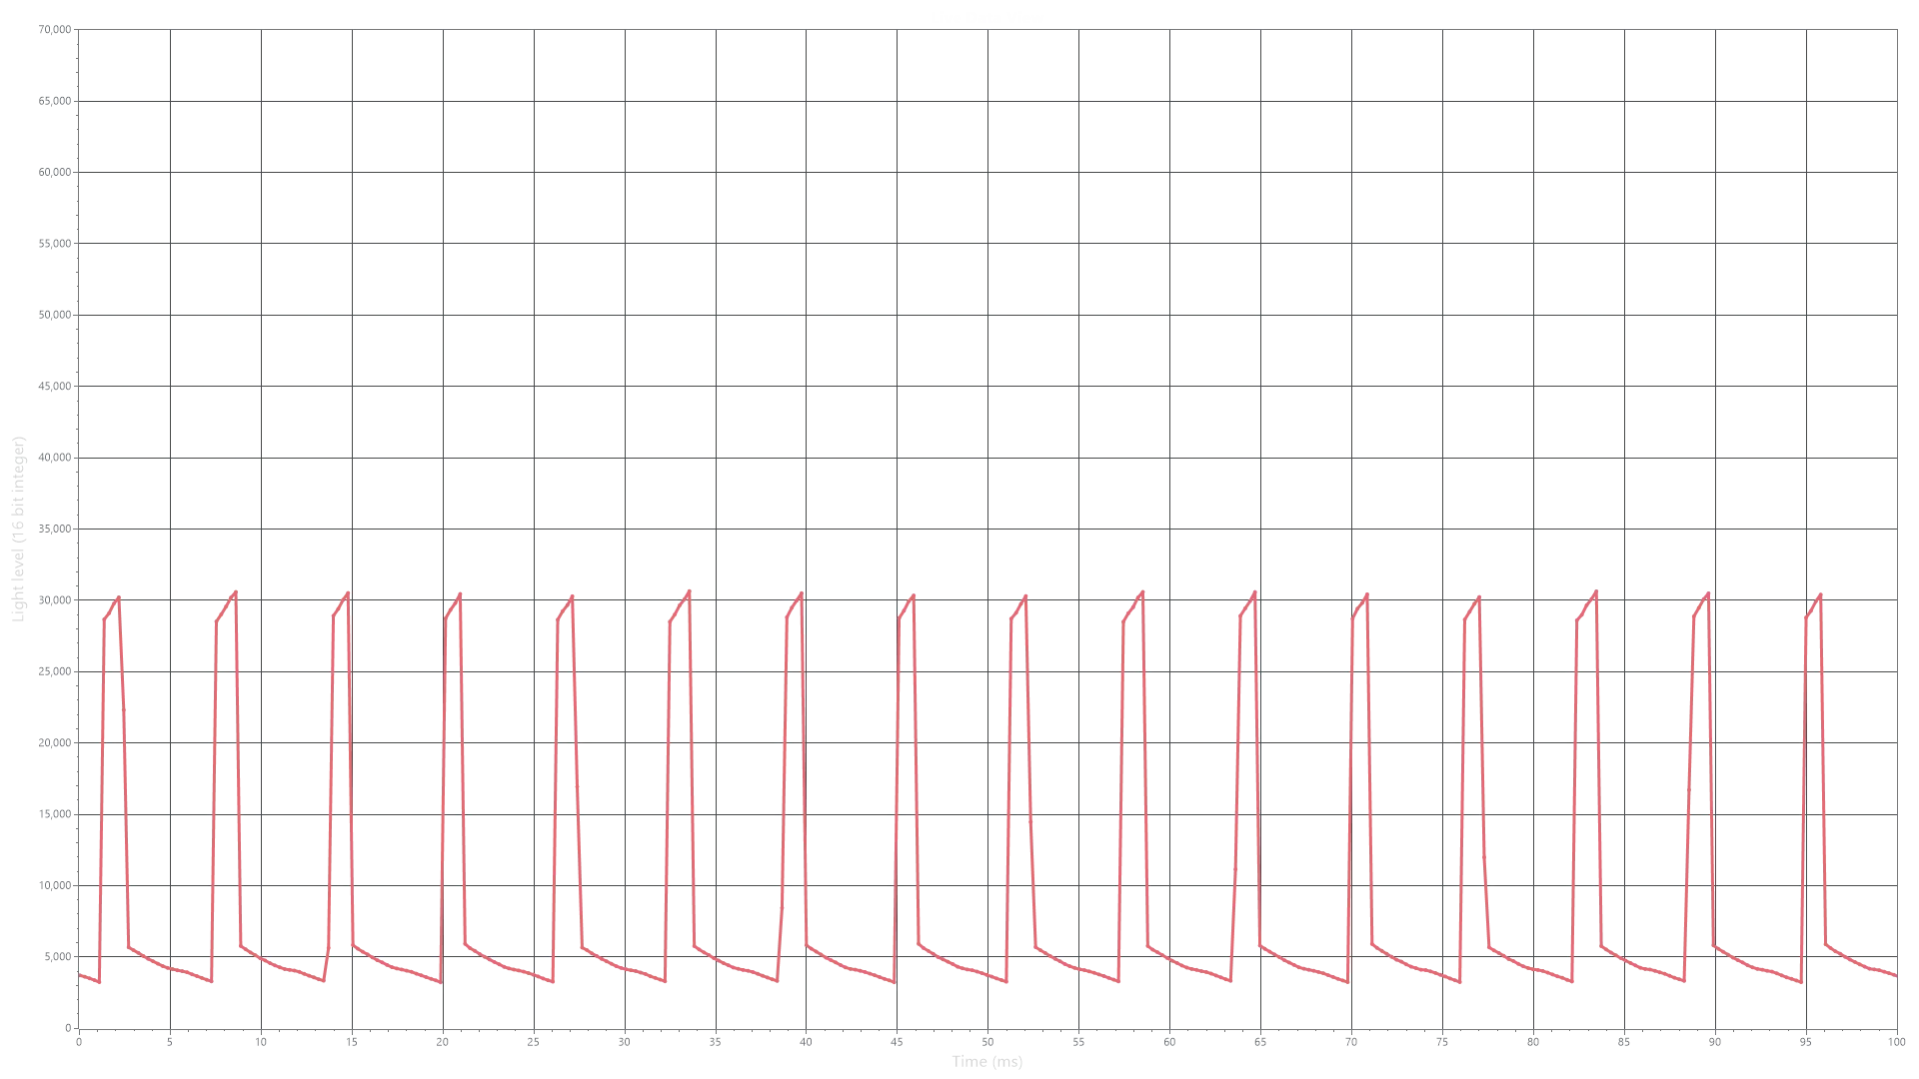
Task: Click the top-right corner of the plot grid
Action: click(x=1897, y=30)
